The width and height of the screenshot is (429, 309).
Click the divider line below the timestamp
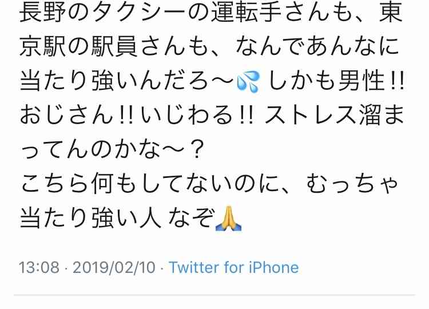214,295
